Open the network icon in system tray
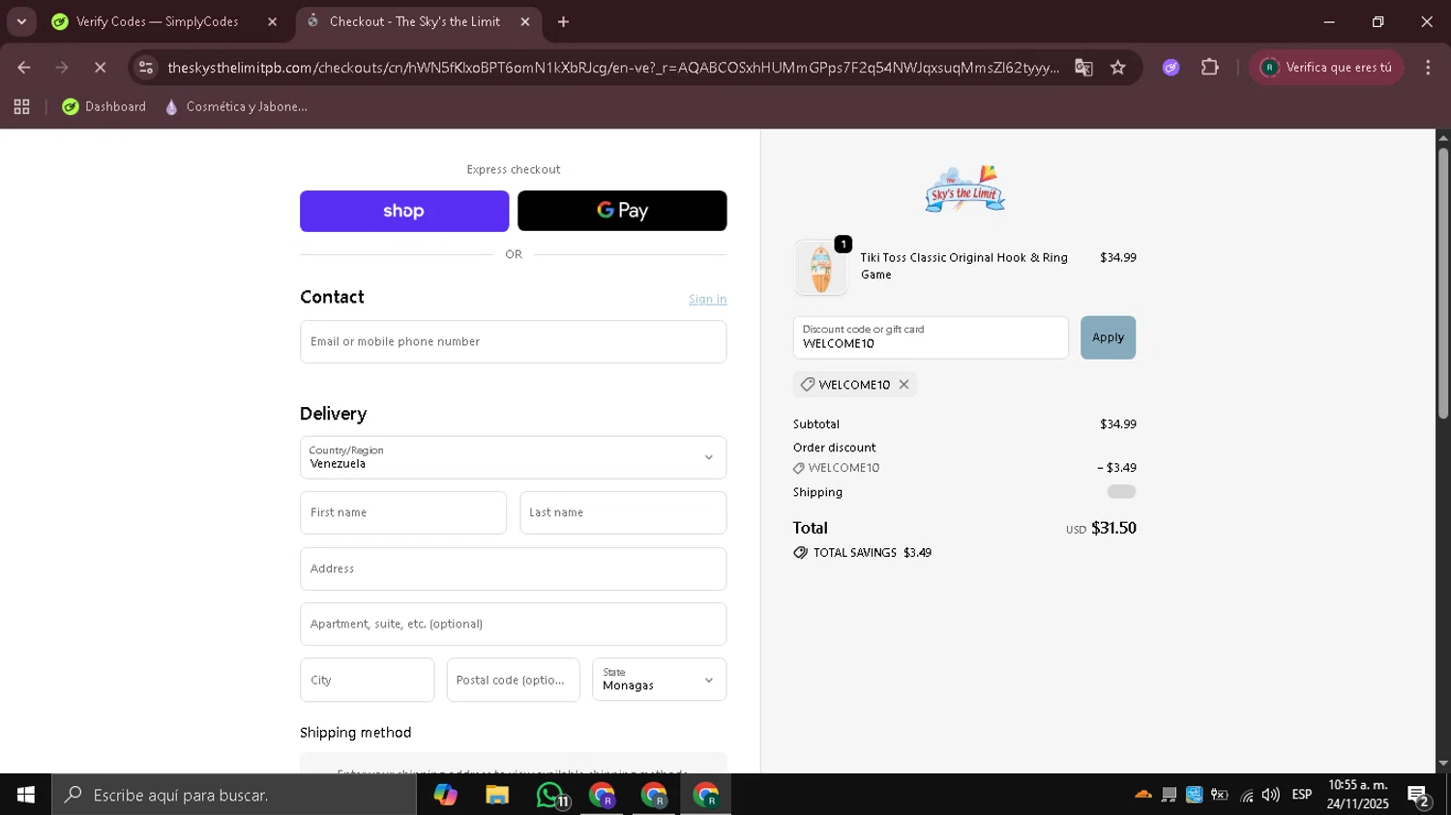Screen dimensions: 1451x815 (x=1246, y=795)
